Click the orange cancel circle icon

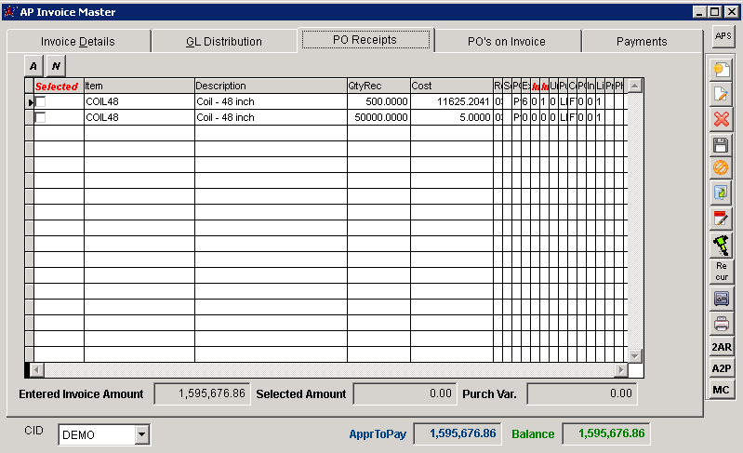point(722,168)
